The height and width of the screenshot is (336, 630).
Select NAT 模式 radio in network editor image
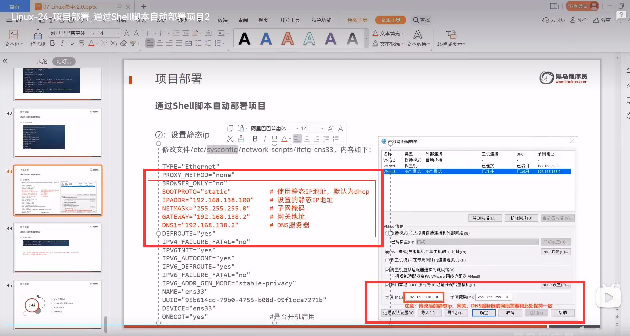(387, 252)
